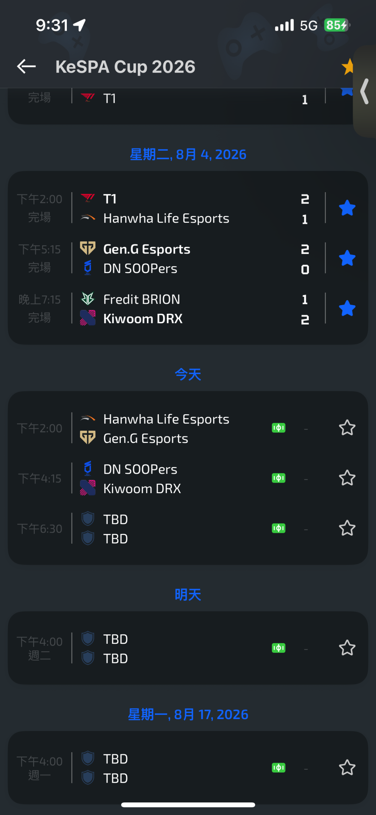
Task: Unfavorite the T1 vs Hanwha Life match
Action: (347, 208)
